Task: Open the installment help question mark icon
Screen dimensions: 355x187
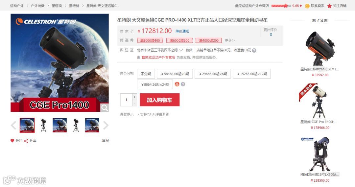Action: 183,84
